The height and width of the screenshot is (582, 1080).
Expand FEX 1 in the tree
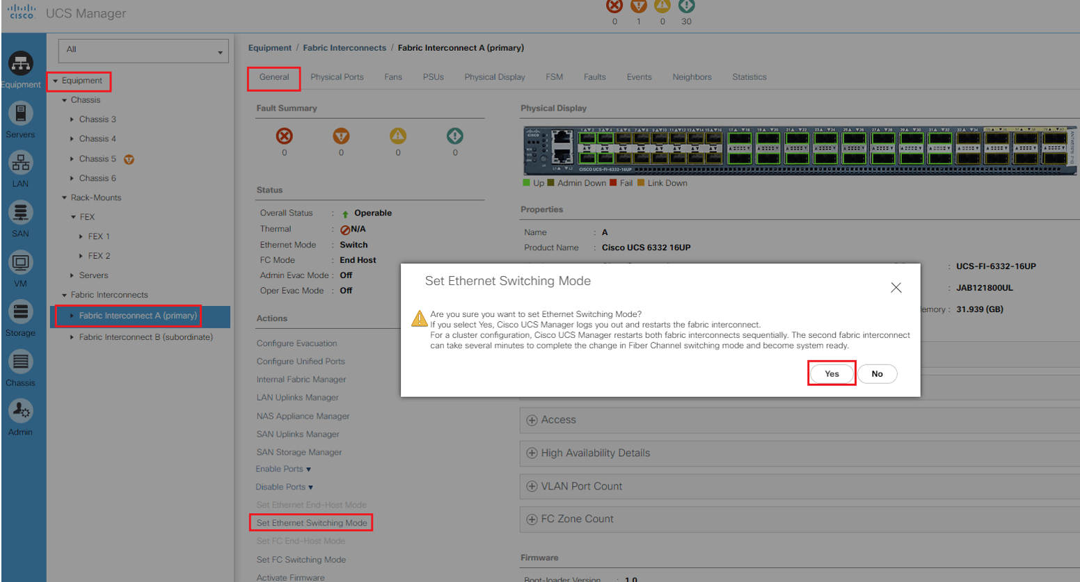coord(81,237)
